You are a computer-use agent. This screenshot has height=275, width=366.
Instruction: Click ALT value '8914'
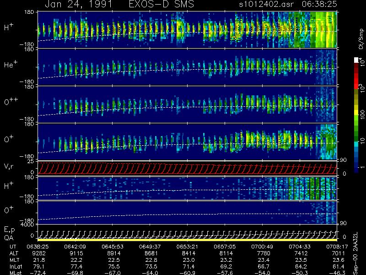click(x=114, y=253)
